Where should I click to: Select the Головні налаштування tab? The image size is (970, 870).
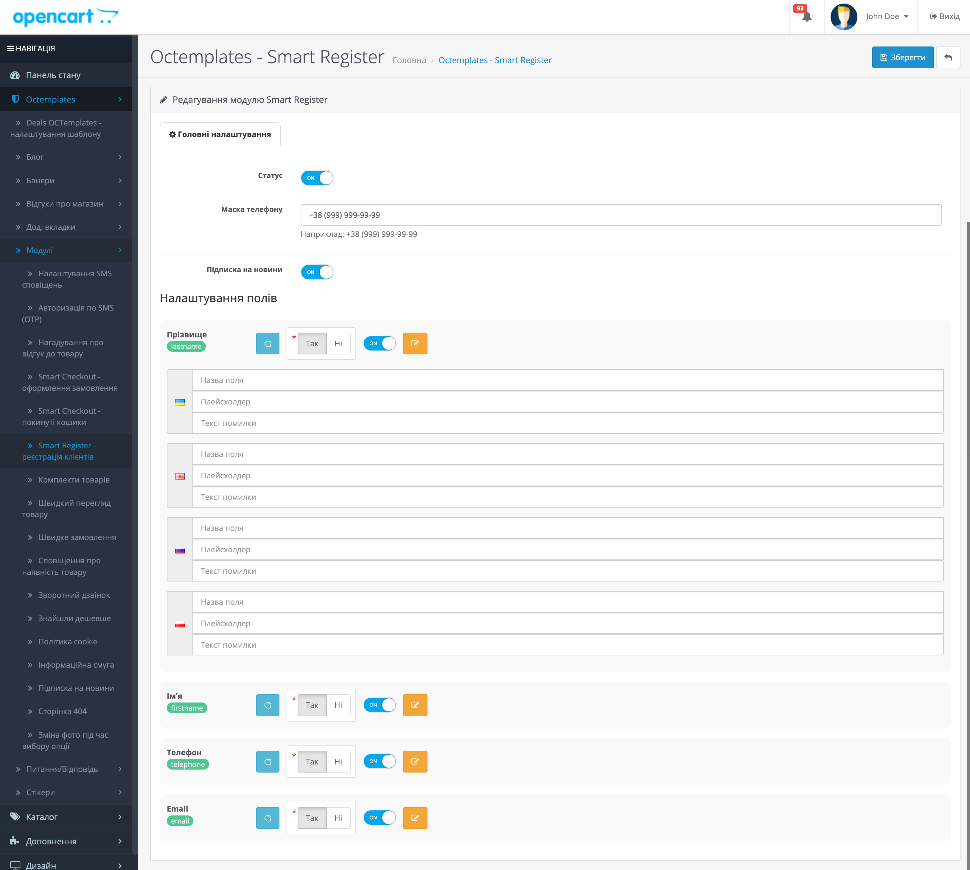[220, 134]
